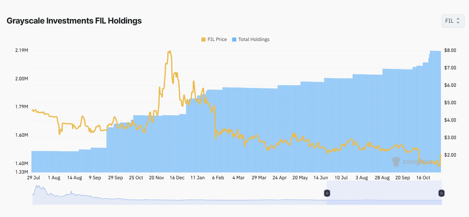Viewport: 469px width, 217px height.
Task: Grab the left range navigator handle
Action: coord(327,193)
